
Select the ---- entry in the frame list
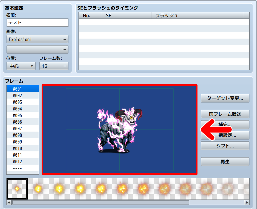(x=23, y=168)
